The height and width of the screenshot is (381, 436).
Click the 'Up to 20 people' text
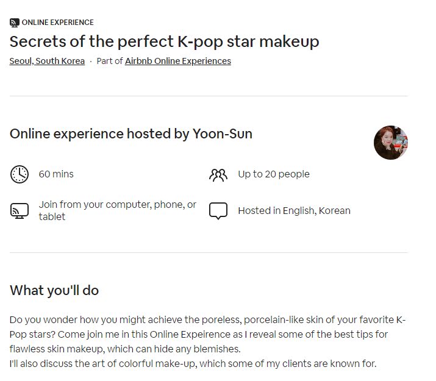(274, 174)
